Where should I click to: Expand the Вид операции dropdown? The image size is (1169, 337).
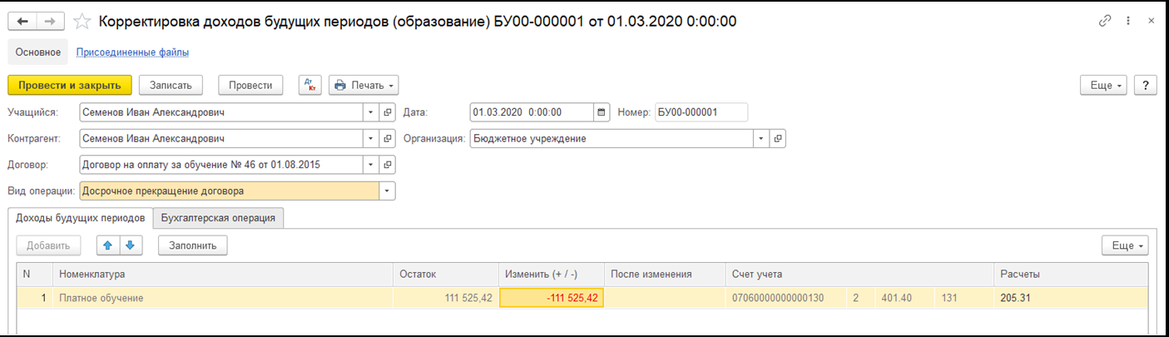[387, 191]
